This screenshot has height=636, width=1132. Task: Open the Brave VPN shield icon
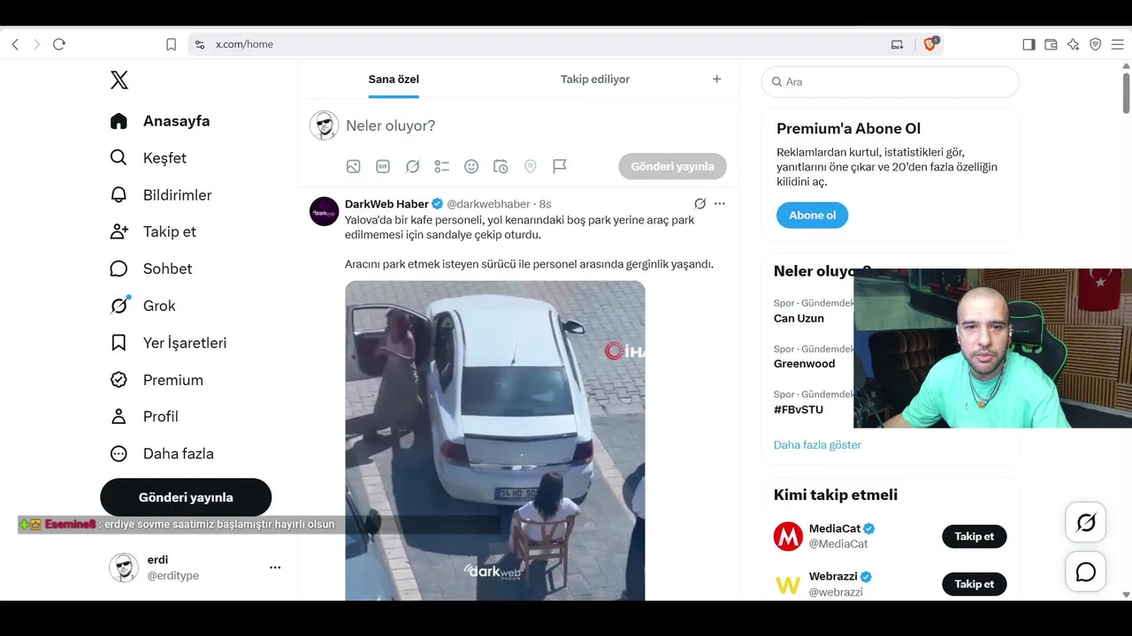coord(1095,44)
